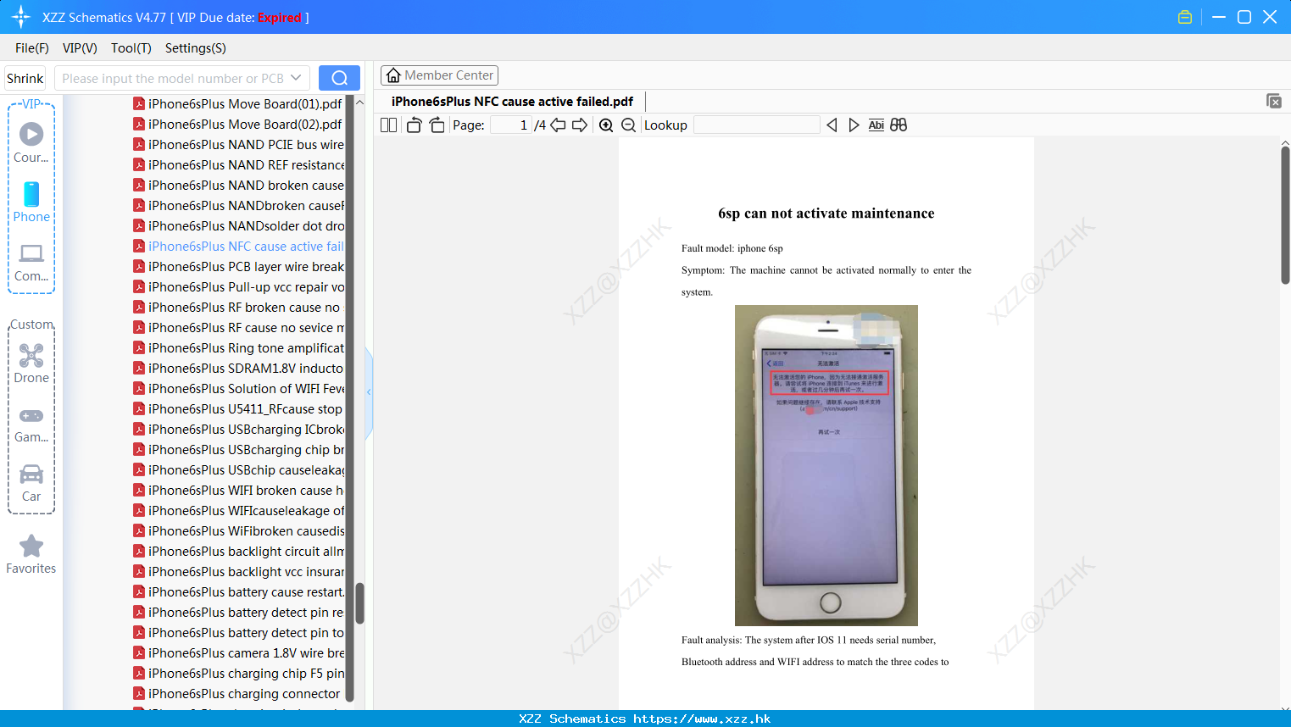Go to previous page arrow
Viewport: 1291px width, 727px height.
coord(558,125)
